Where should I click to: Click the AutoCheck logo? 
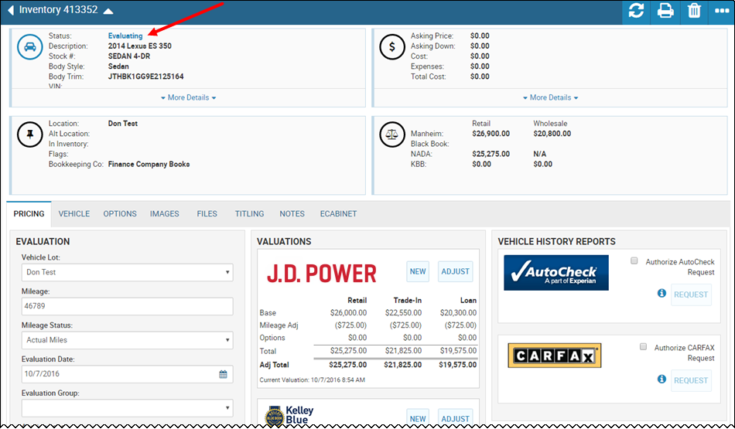[556, 273]
